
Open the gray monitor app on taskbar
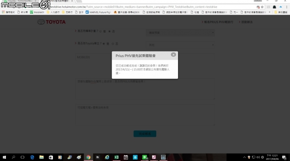click(163, 157)
